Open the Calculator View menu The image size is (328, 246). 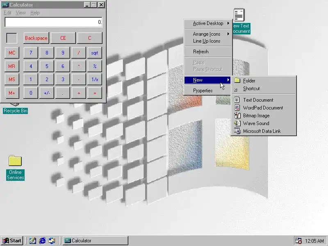21,13
